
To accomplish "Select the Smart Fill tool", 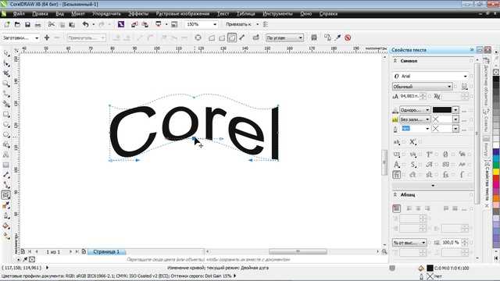I will pyautogui.click(x=6, y=104).
